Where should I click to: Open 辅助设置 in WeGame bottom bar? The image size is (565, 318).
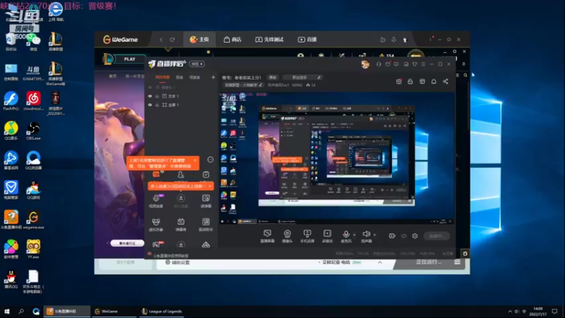coord(177,262)
